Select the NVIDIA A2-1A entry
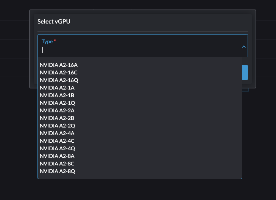This screenshot has width=276, height=200. [57, 88]
